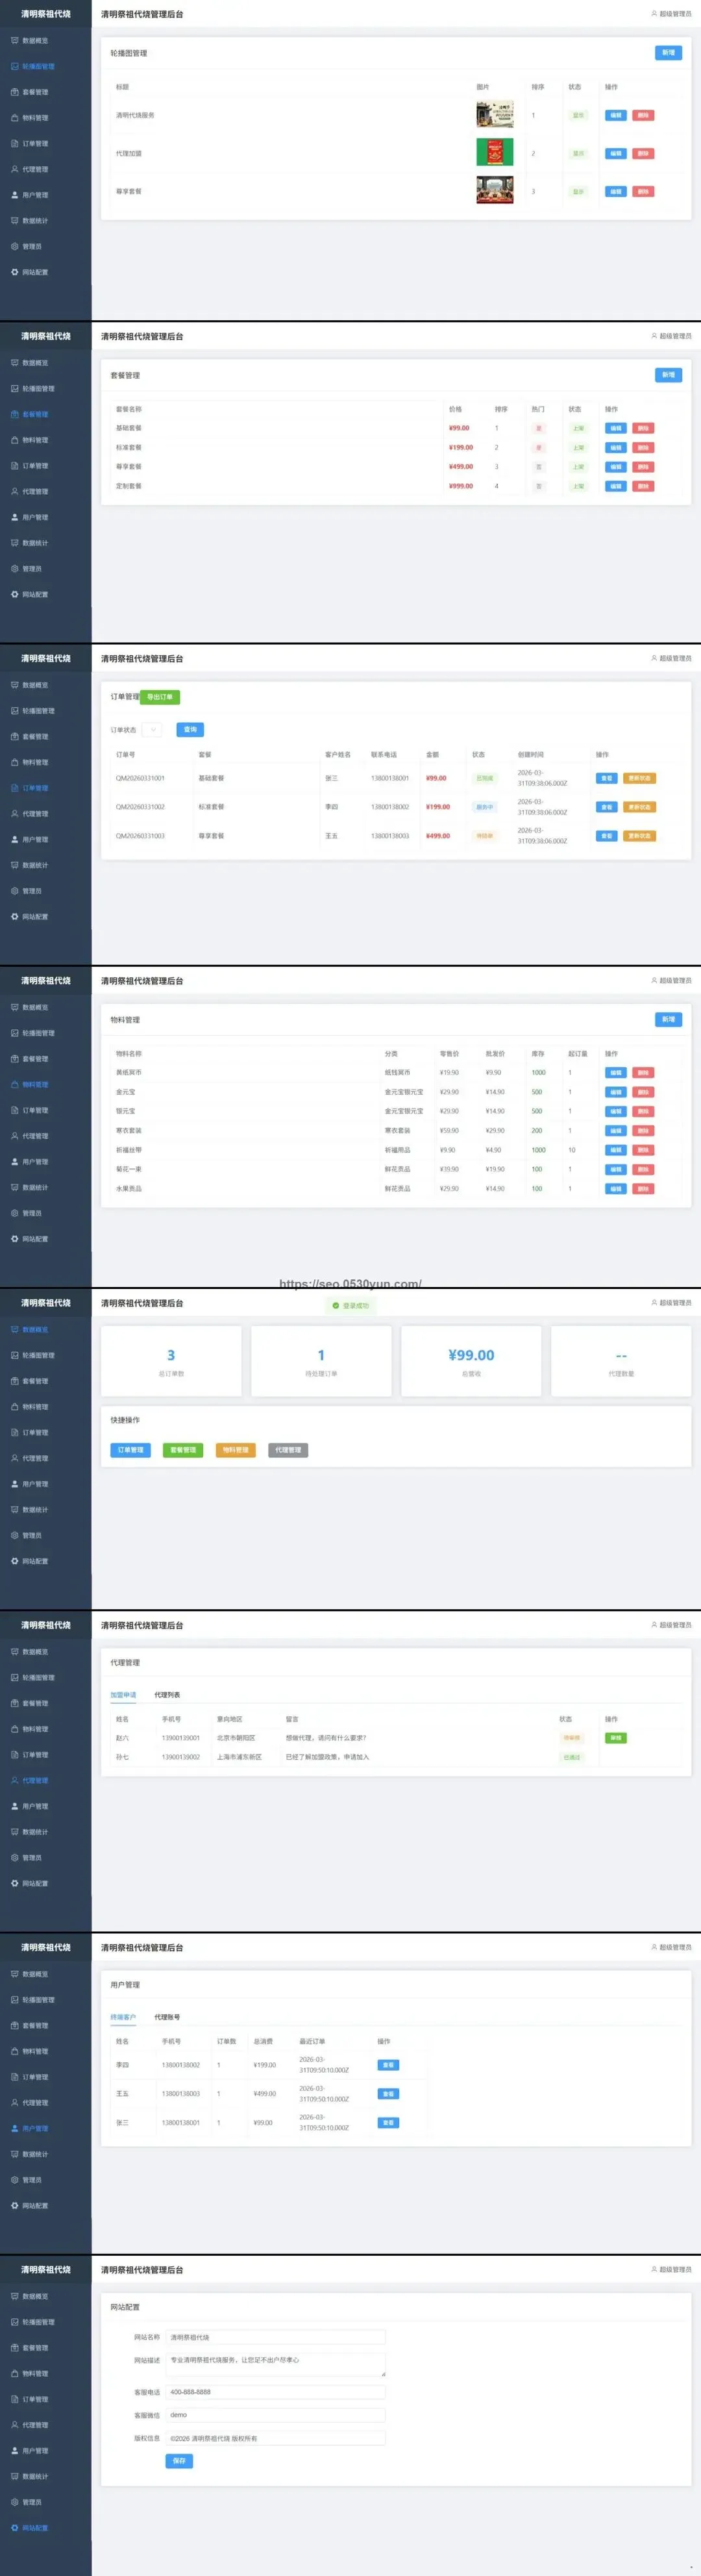Switch to the 终端客户 tab
This screenshot has width=701, height=2576.
123,2017
